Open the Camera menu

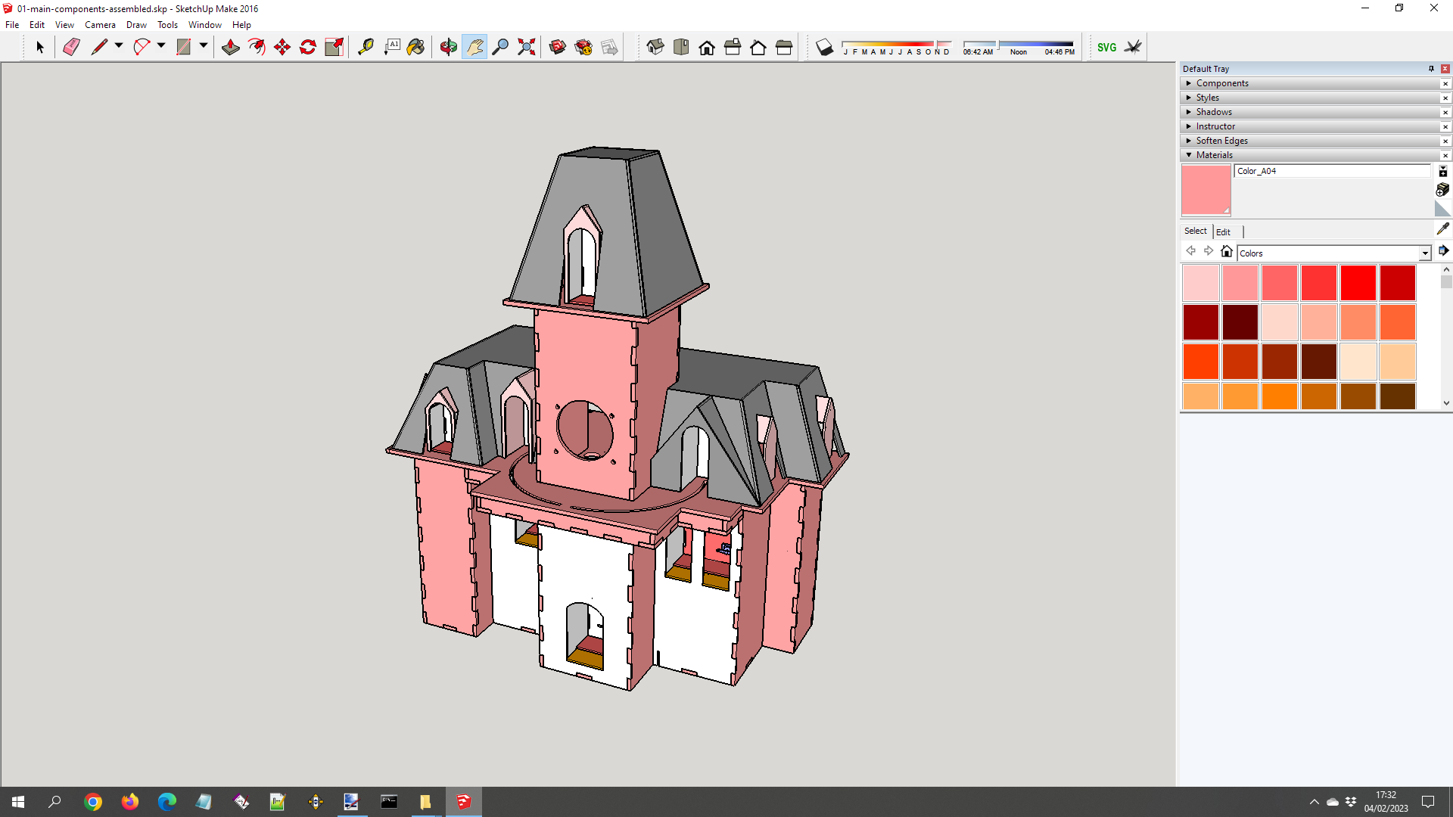tap(100, 25)
